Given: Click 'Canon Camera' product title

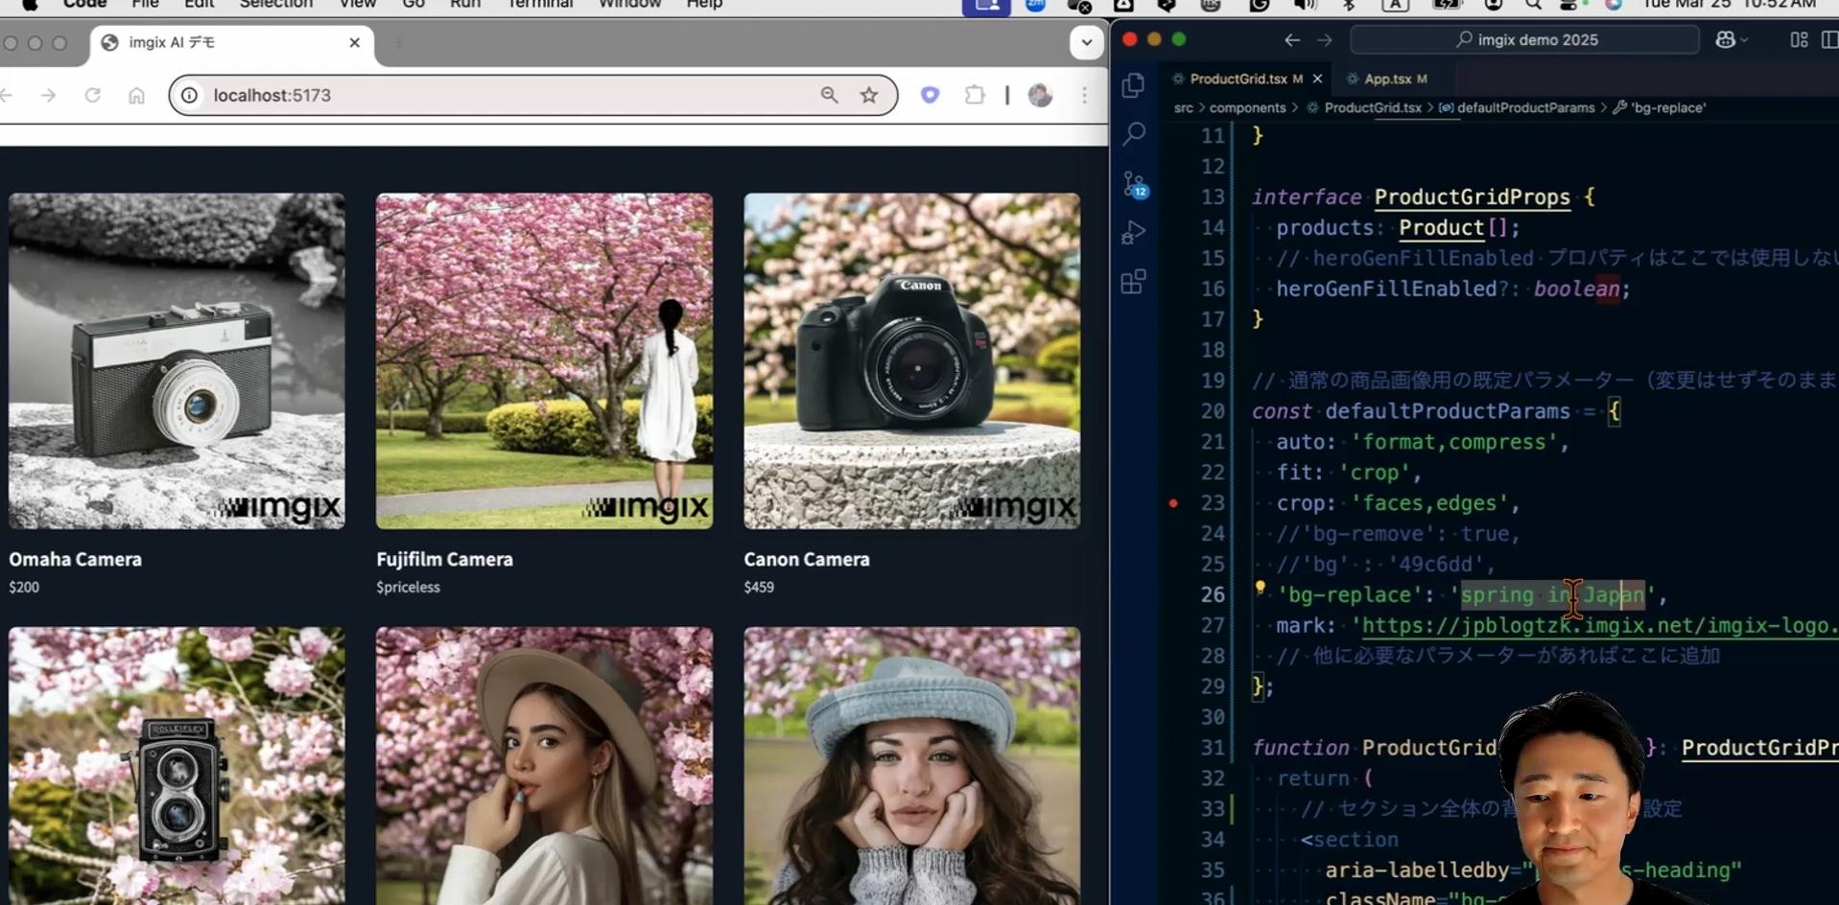Looking at the screenshot, I should tap(807, 559).
